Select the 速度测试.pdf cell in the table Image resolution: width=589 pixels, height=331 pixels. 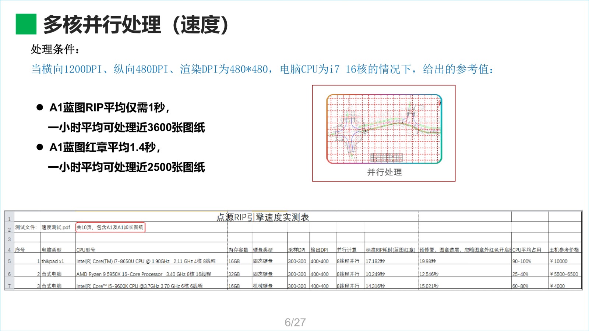click(x=56, y=227)
